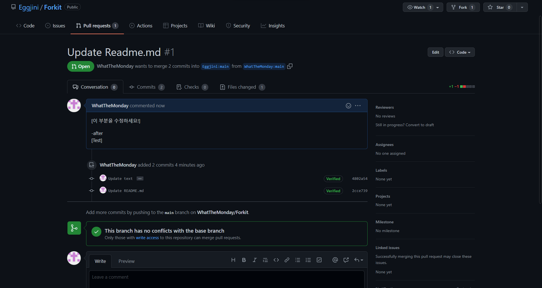Add a task list in comment editor
This screenshot has width=542, height=288.
coord(319,260)
